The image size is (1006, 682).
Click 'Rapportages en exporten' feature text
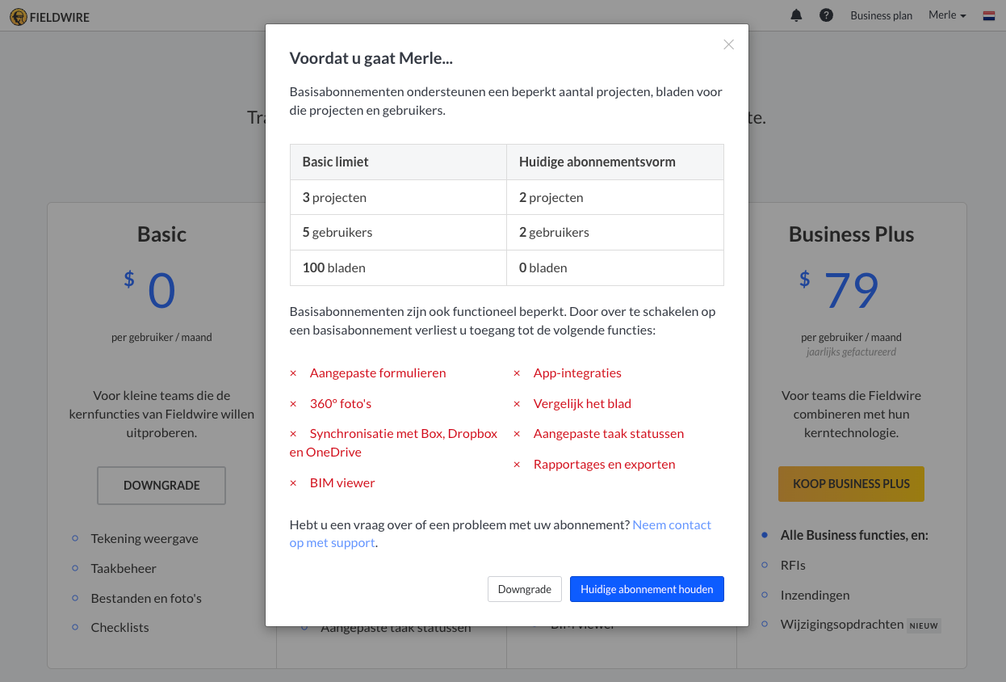pyautogui.click(x=604, y=465)
